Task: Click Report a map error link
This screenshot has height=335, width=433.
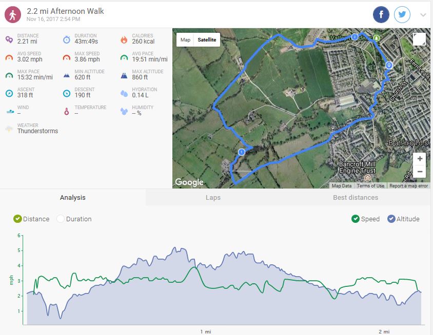Action: (x=408, y=186)
